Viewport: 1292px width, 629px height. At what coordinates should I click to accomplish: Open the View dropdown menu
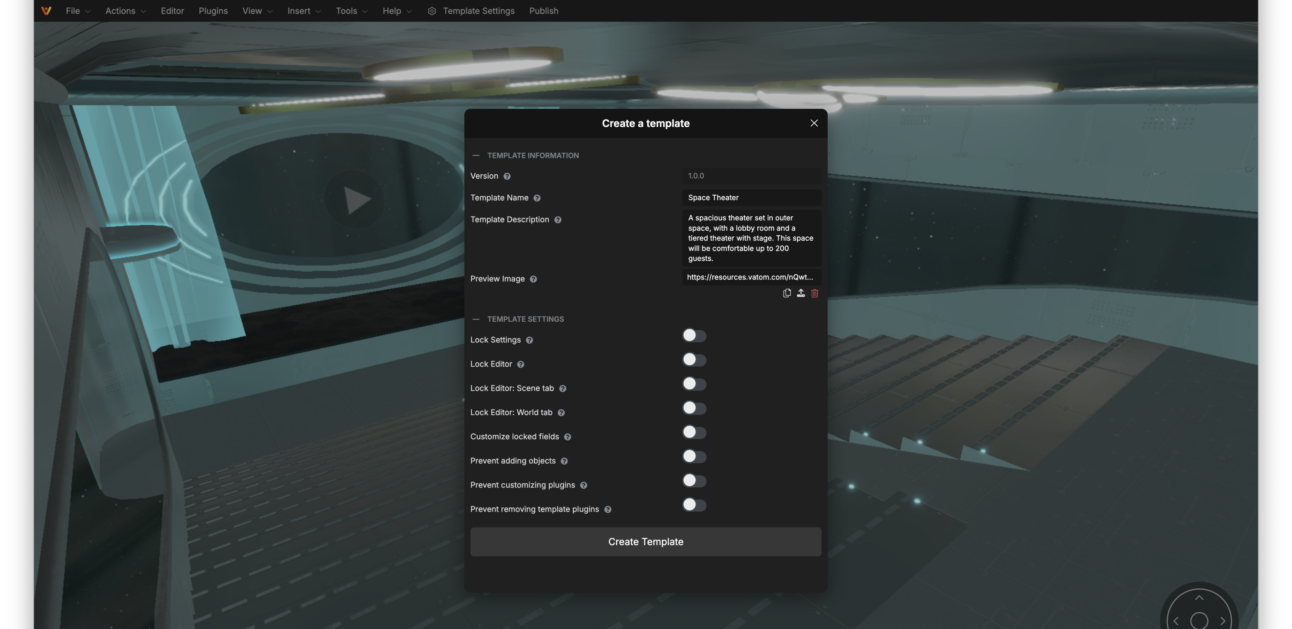(x=257, y=11)
